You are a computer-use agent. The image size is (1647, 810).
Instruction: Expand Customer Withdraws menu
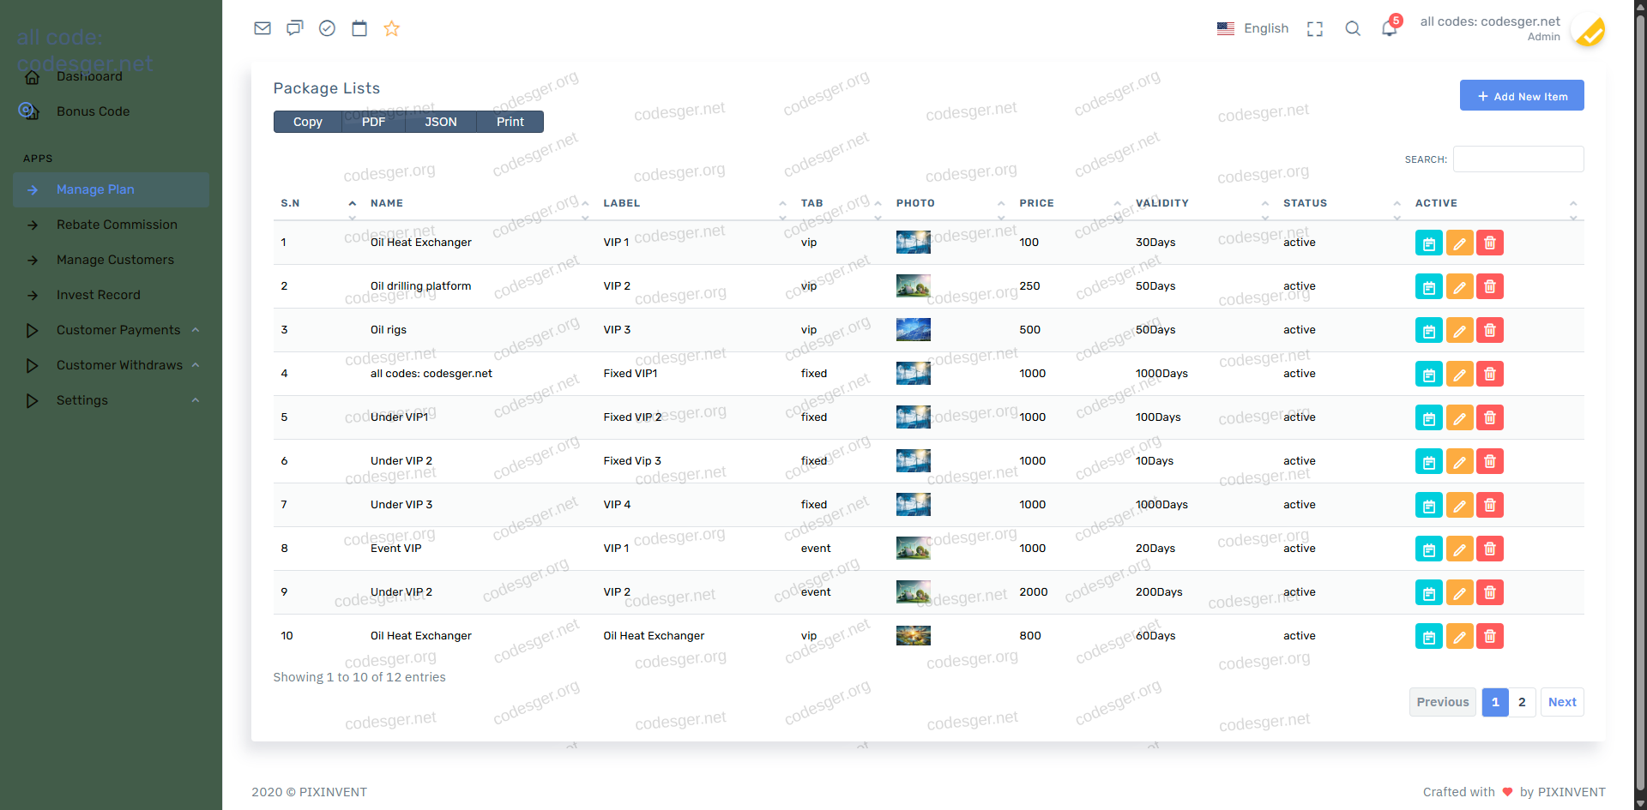[x=119, y=365]
